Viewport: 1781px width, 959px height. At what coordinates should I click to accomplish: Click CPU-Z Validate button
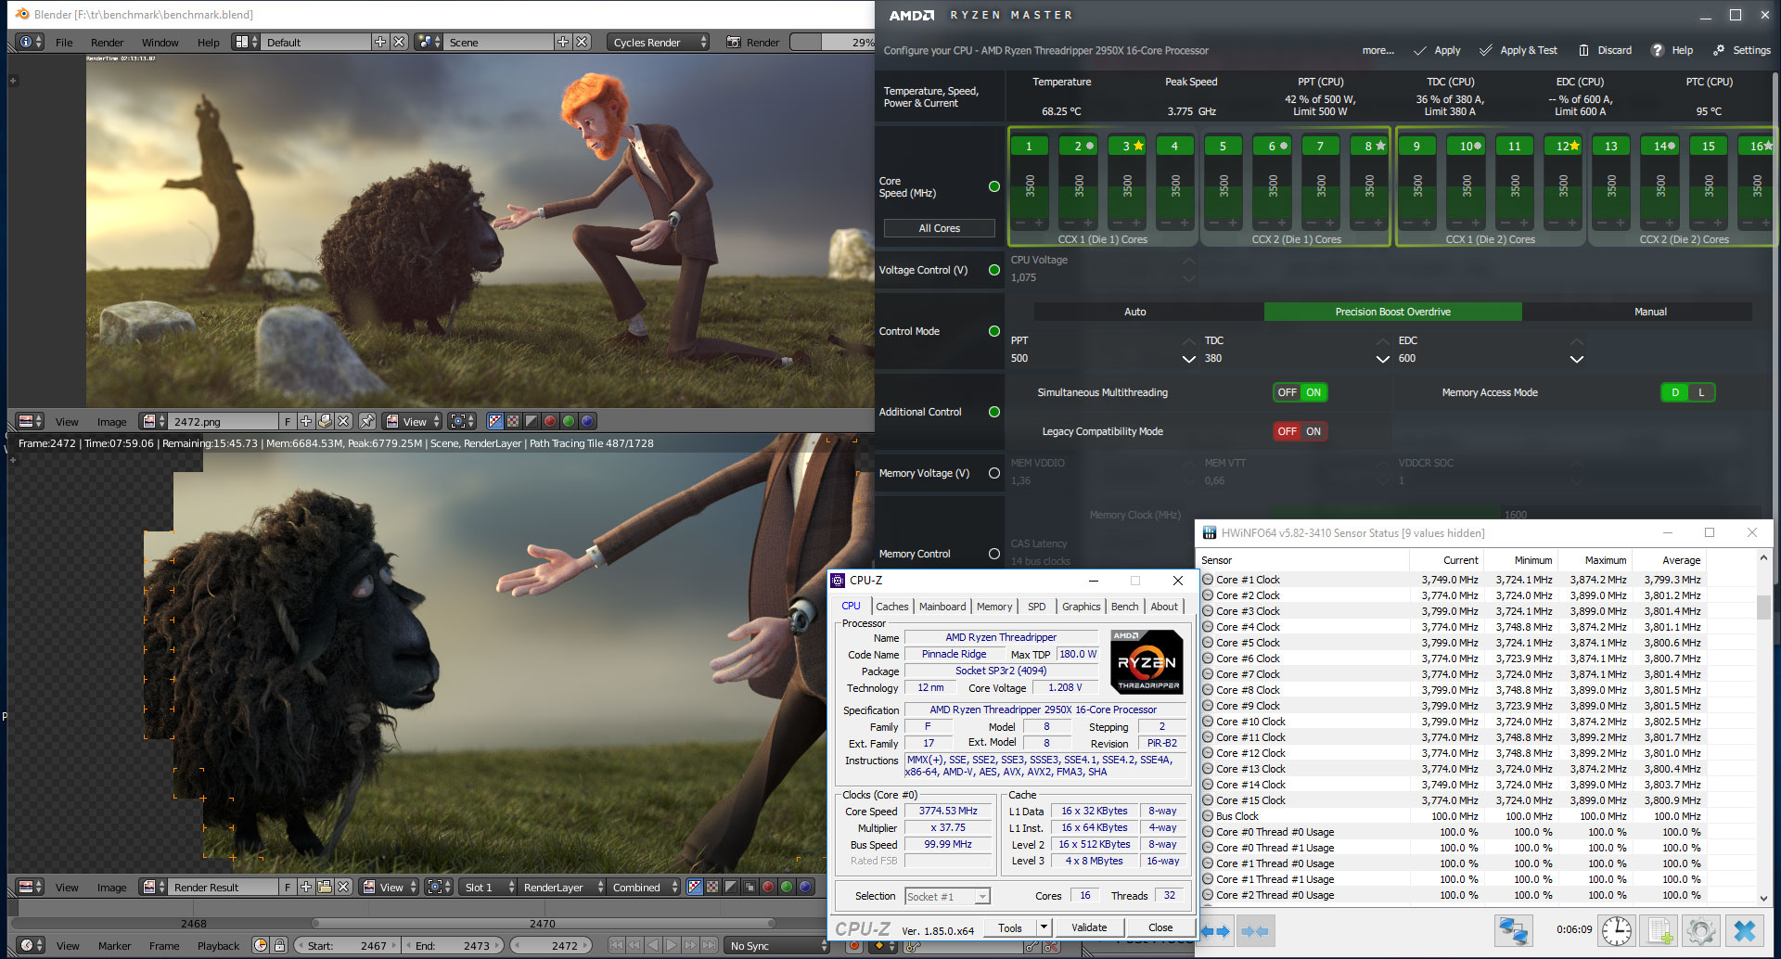[x=1089, y=927]
